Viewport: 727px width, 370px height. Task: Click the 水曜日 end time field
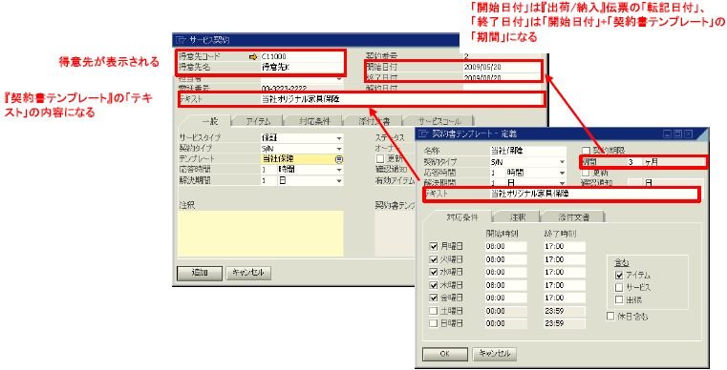pyautogui.click(x=565, y=272)
